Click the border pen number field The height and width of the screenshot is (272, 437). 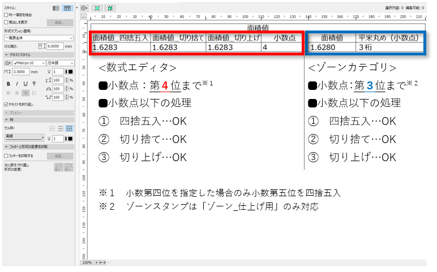tap(58, 139)
